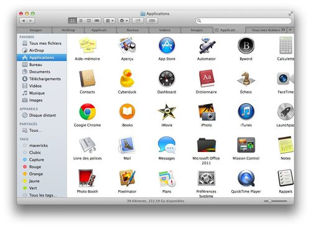311x228 pixels.
Task: Select the Cyberduck duck icon
Action: tap(127, 78)
